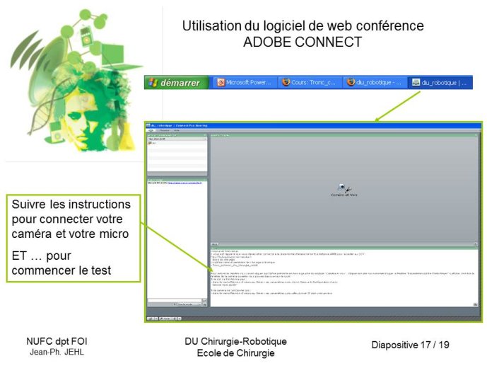Click the démarrer Start button
Screen dimensions: 487x366
(x=177, y=82)
